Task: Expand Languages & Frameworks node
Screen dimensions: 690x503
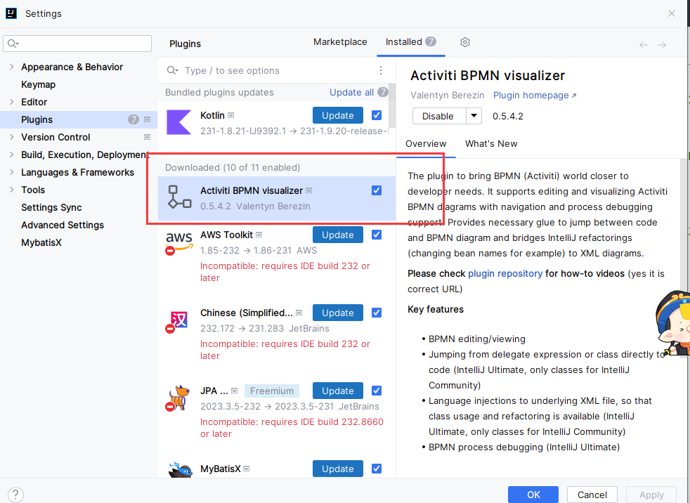Action: 12,173
